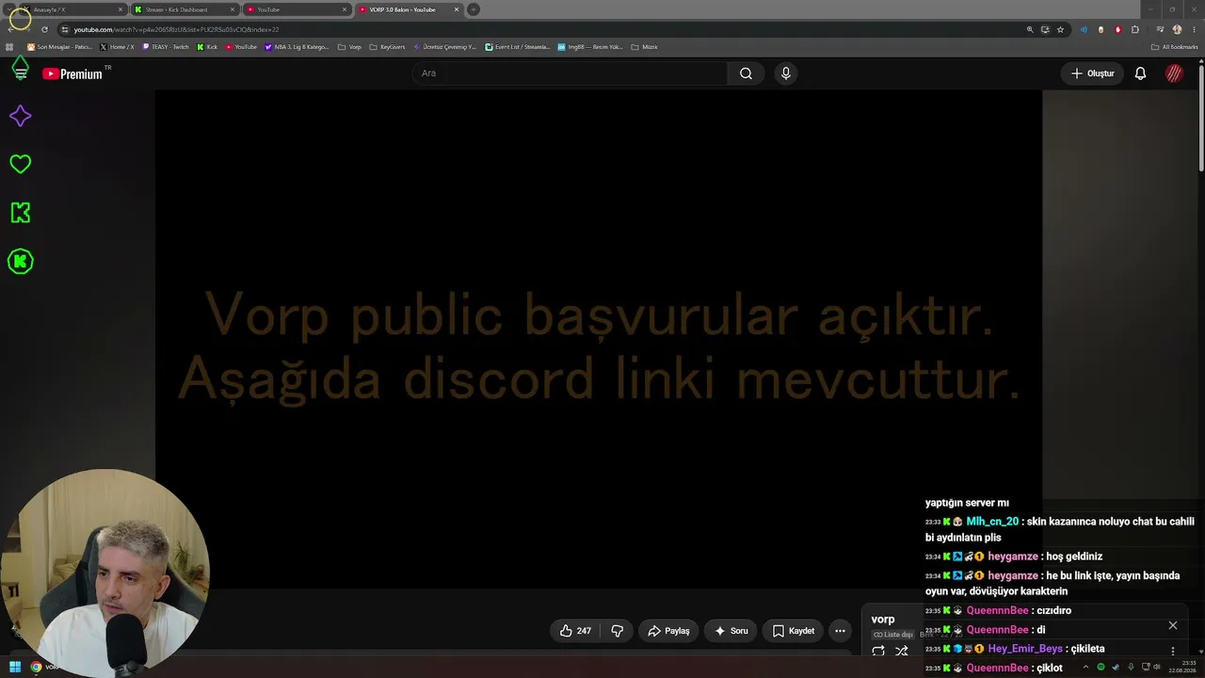Close the Stream - Kick Dashboard tab
The image size is (1205, 678).
tap(233, 9)
